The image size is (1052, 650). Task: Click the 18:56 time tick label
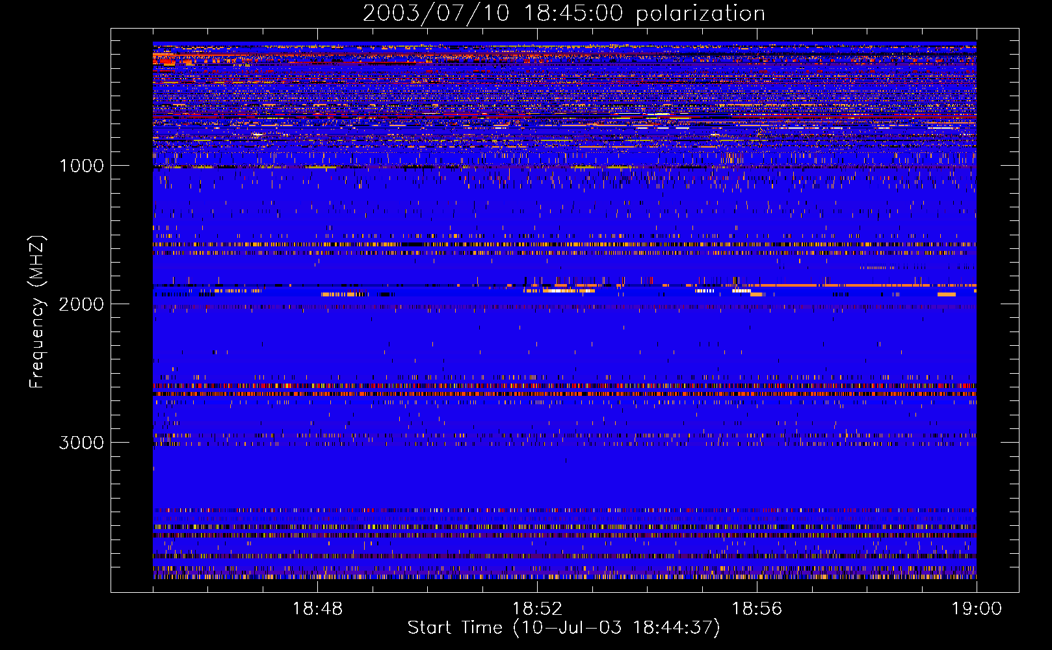coord(757,609)
